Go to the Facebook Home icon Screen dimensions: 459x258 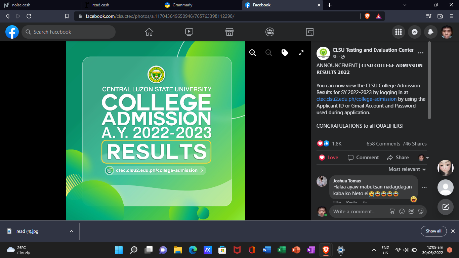pyautogui.click(x=149, y=32)
